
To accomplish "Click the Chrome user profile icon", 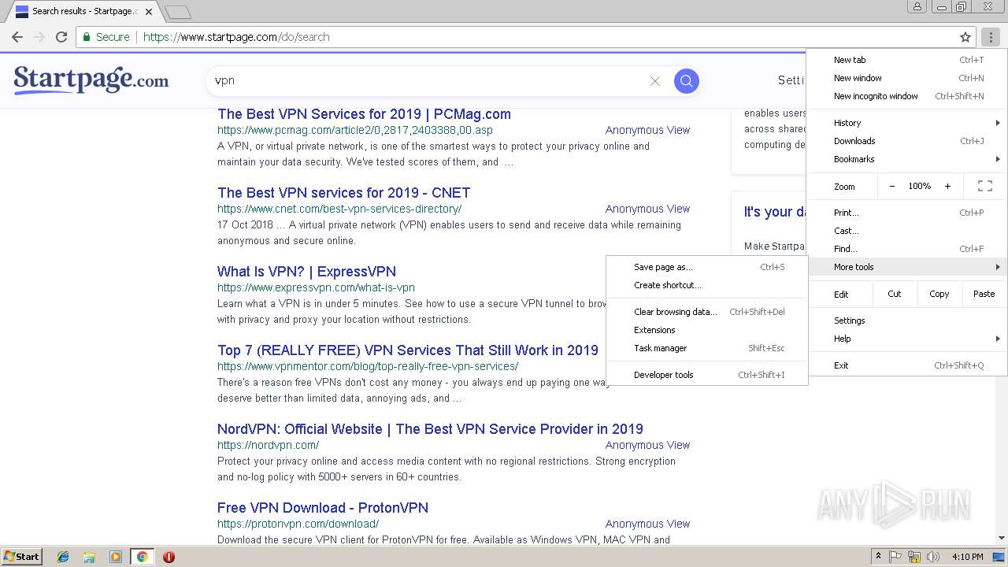I will [917, 7].
